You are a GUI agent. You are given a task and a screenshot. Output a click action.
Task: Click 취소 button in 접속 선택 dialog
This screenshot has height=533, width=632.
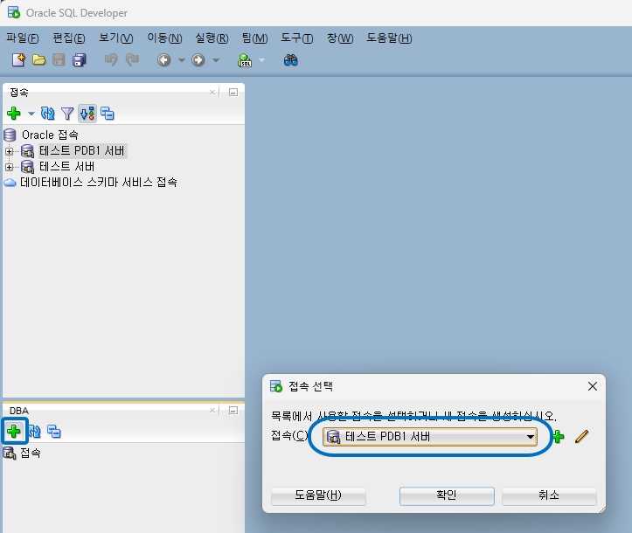[549, 495]
